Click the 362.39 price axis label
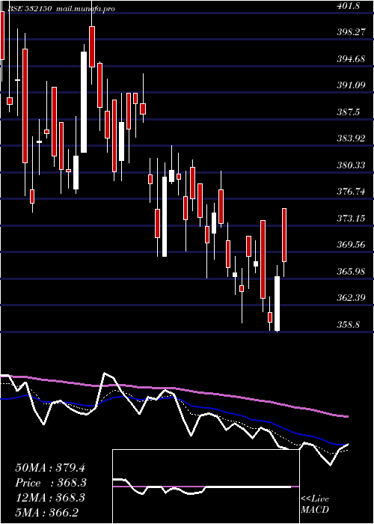This screenshot has width=374, height=524. (x=350, y=298)
